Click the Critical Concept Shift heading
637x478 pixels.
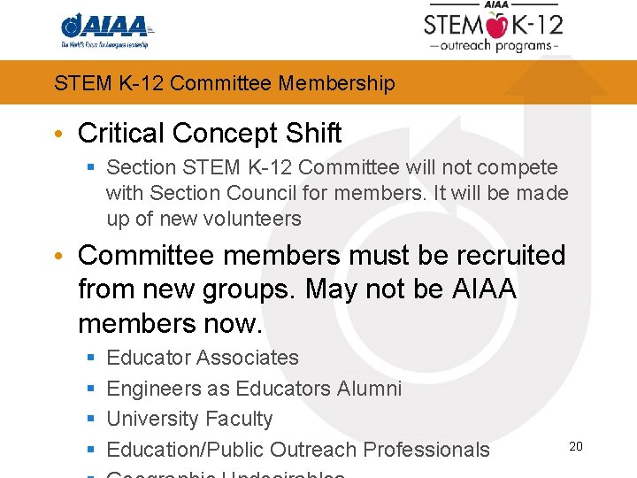[210, 133]
